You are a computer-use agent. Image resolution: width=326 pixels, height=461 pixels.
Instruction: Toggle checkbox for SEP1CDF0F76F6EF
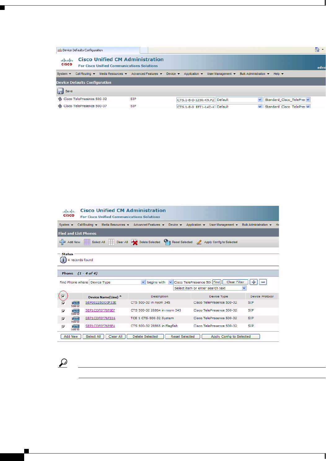tap(63, 311)
